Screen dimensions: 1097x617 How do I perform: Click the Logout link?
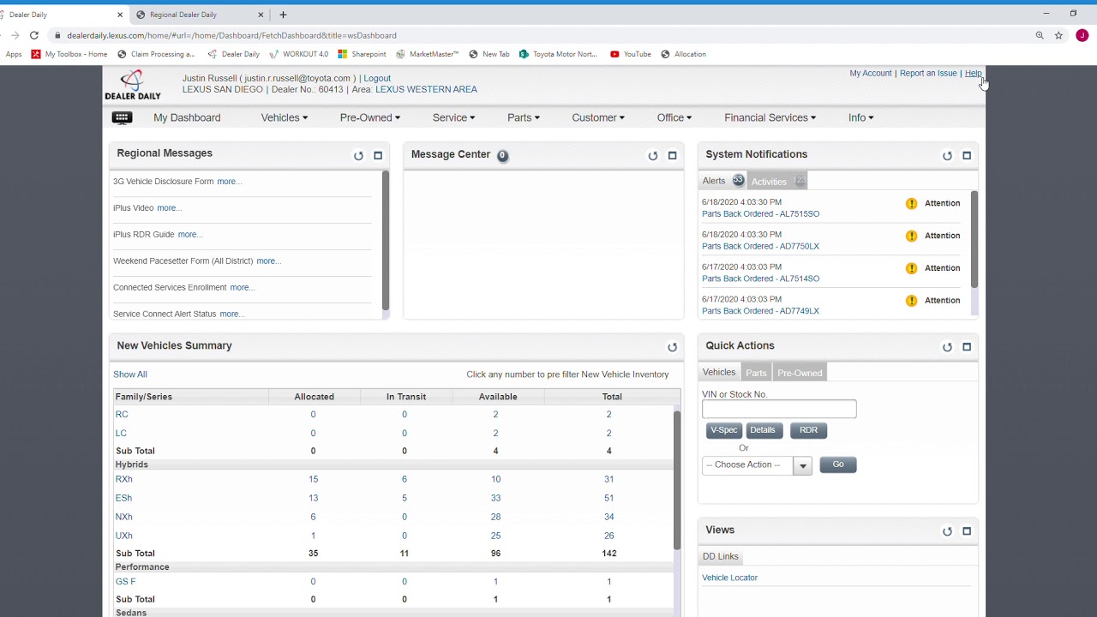377,78
